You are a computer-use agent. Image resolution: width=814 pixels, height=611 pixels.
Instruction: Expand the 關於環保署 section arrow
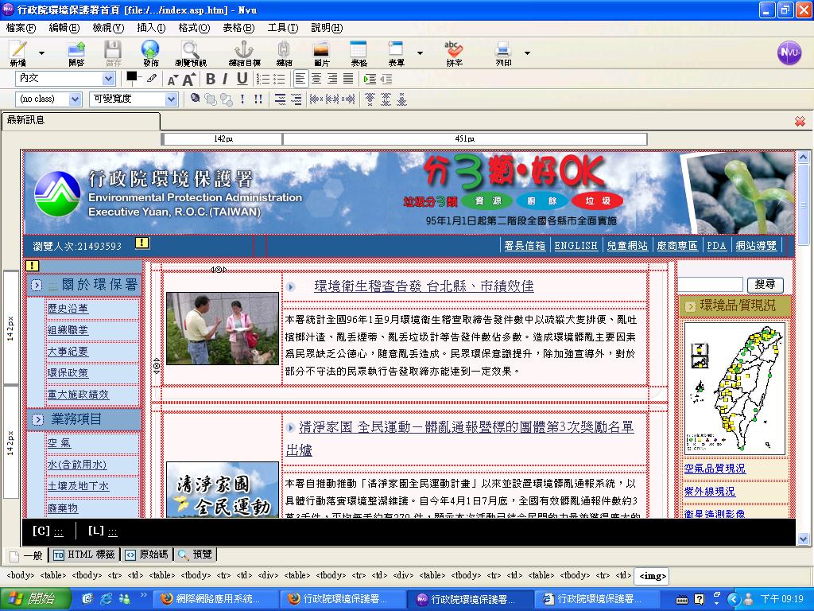[37, 285]
